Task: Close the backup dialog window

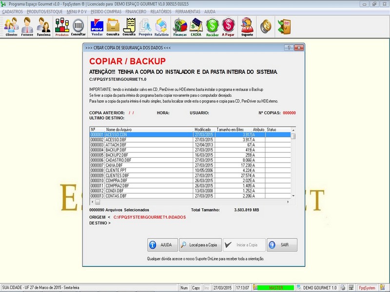Action: pyautogui.click(x=299, y=48)
